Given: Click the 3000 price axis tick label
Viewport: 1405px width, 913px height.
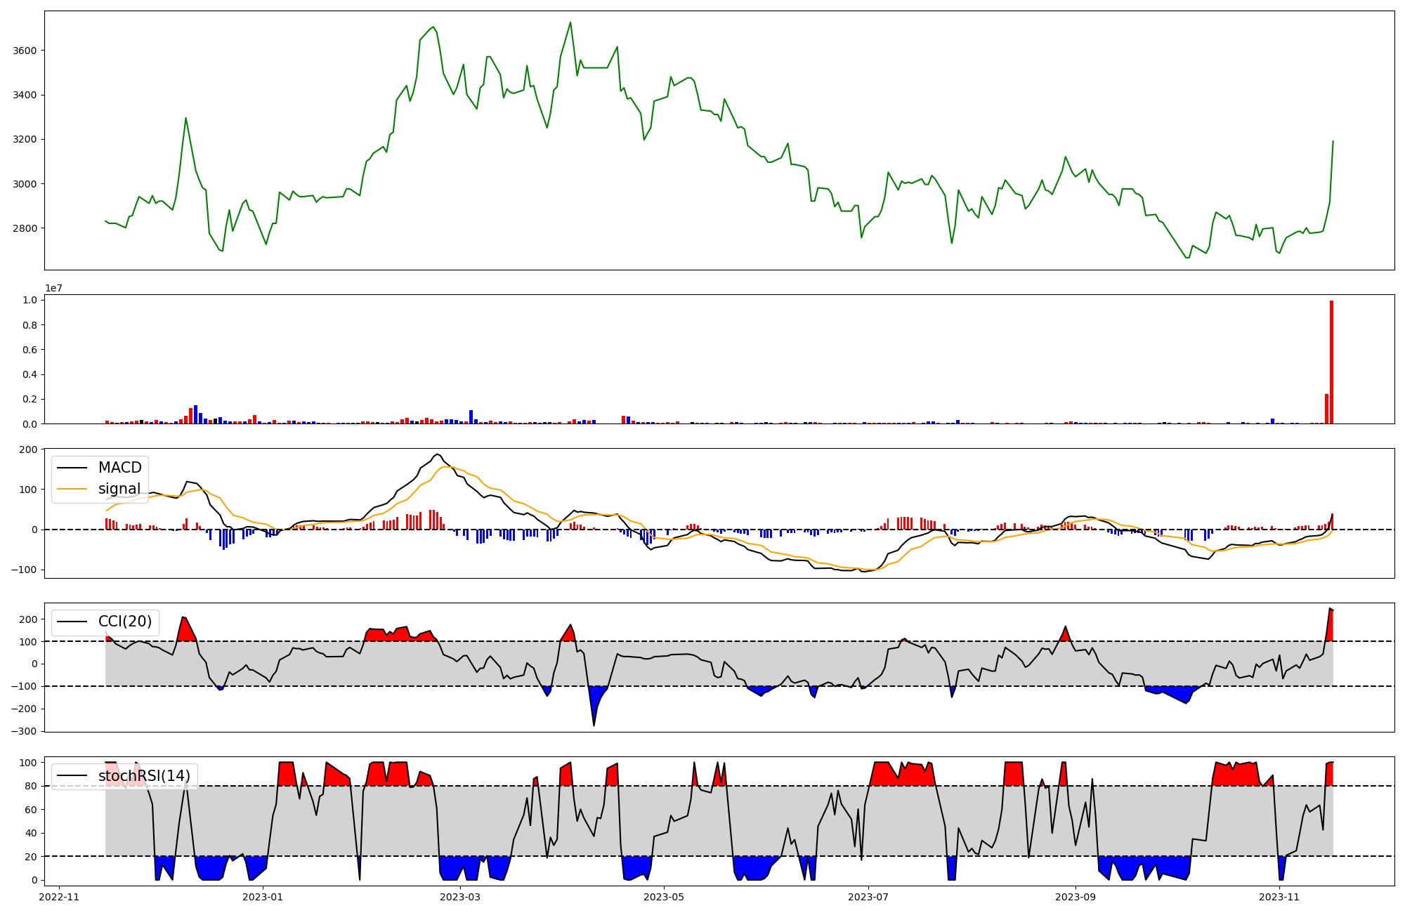Looking at the screenshot, I should coord(25,184).
